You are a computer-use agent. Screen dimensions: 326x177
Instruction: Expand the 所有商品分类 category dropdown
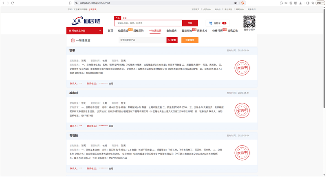pos(85,31)
